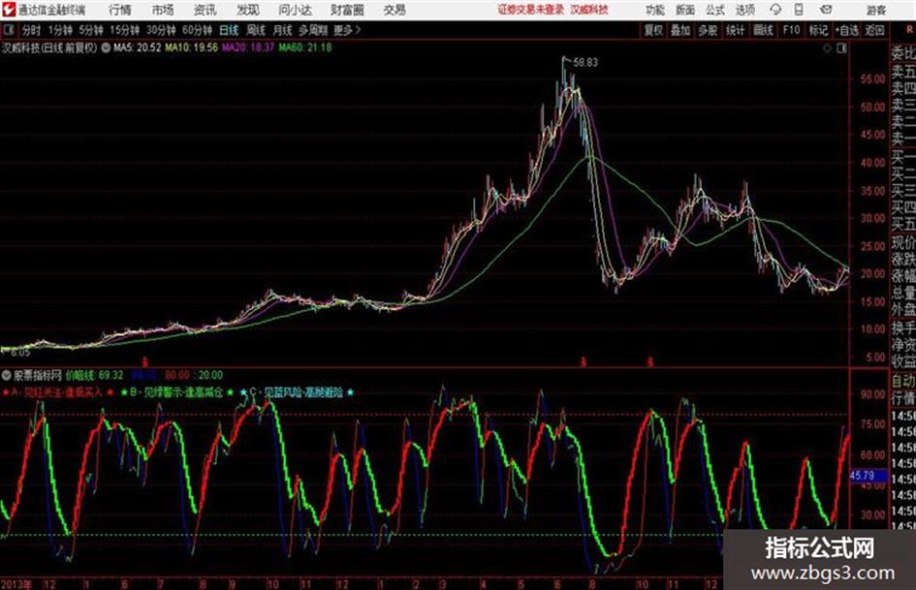This screenshot has width=916, height=590.
Task: Click the A·见红关注·逢低买入 legend text
Action: tap(57, 392)
